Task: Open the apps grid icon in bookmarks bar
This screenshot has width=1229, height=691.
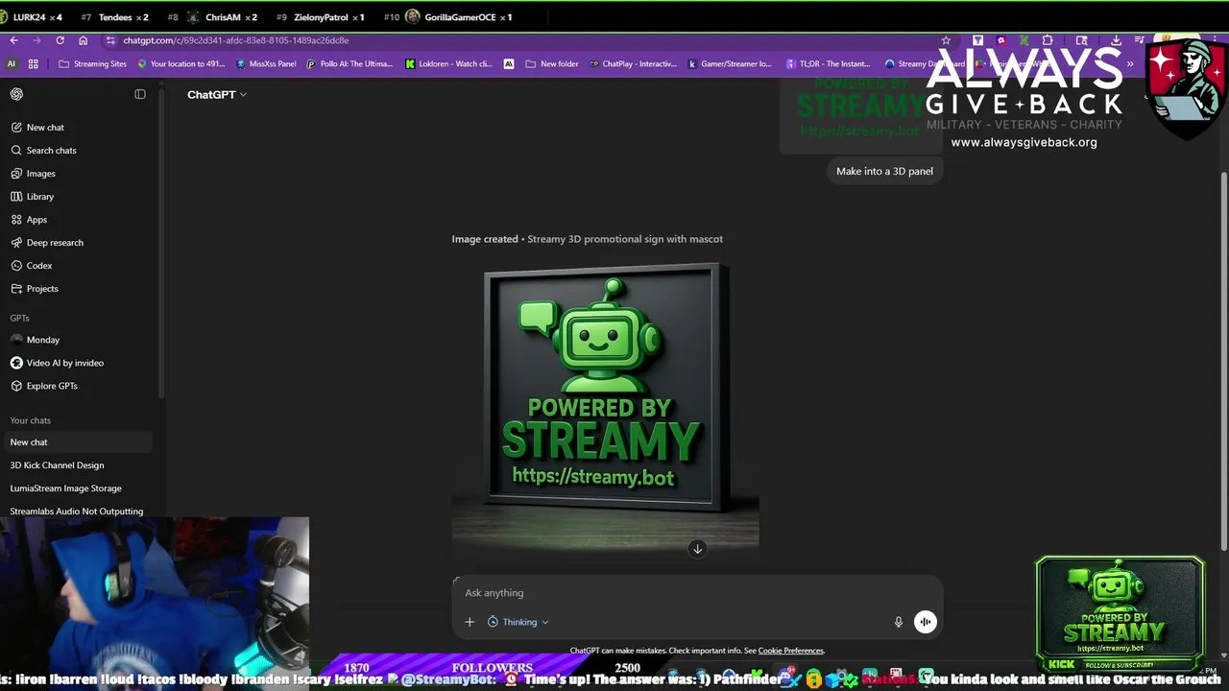Action: [x=33, y=64]
